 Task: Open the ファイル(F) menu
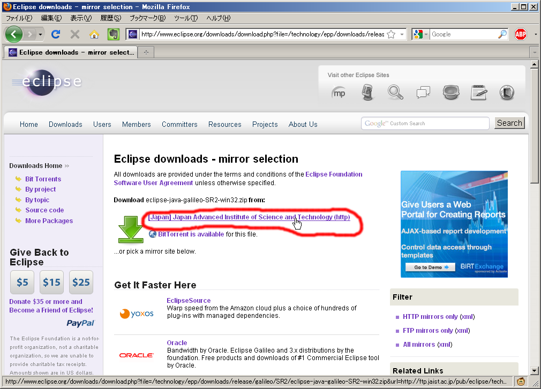point(19,18)
